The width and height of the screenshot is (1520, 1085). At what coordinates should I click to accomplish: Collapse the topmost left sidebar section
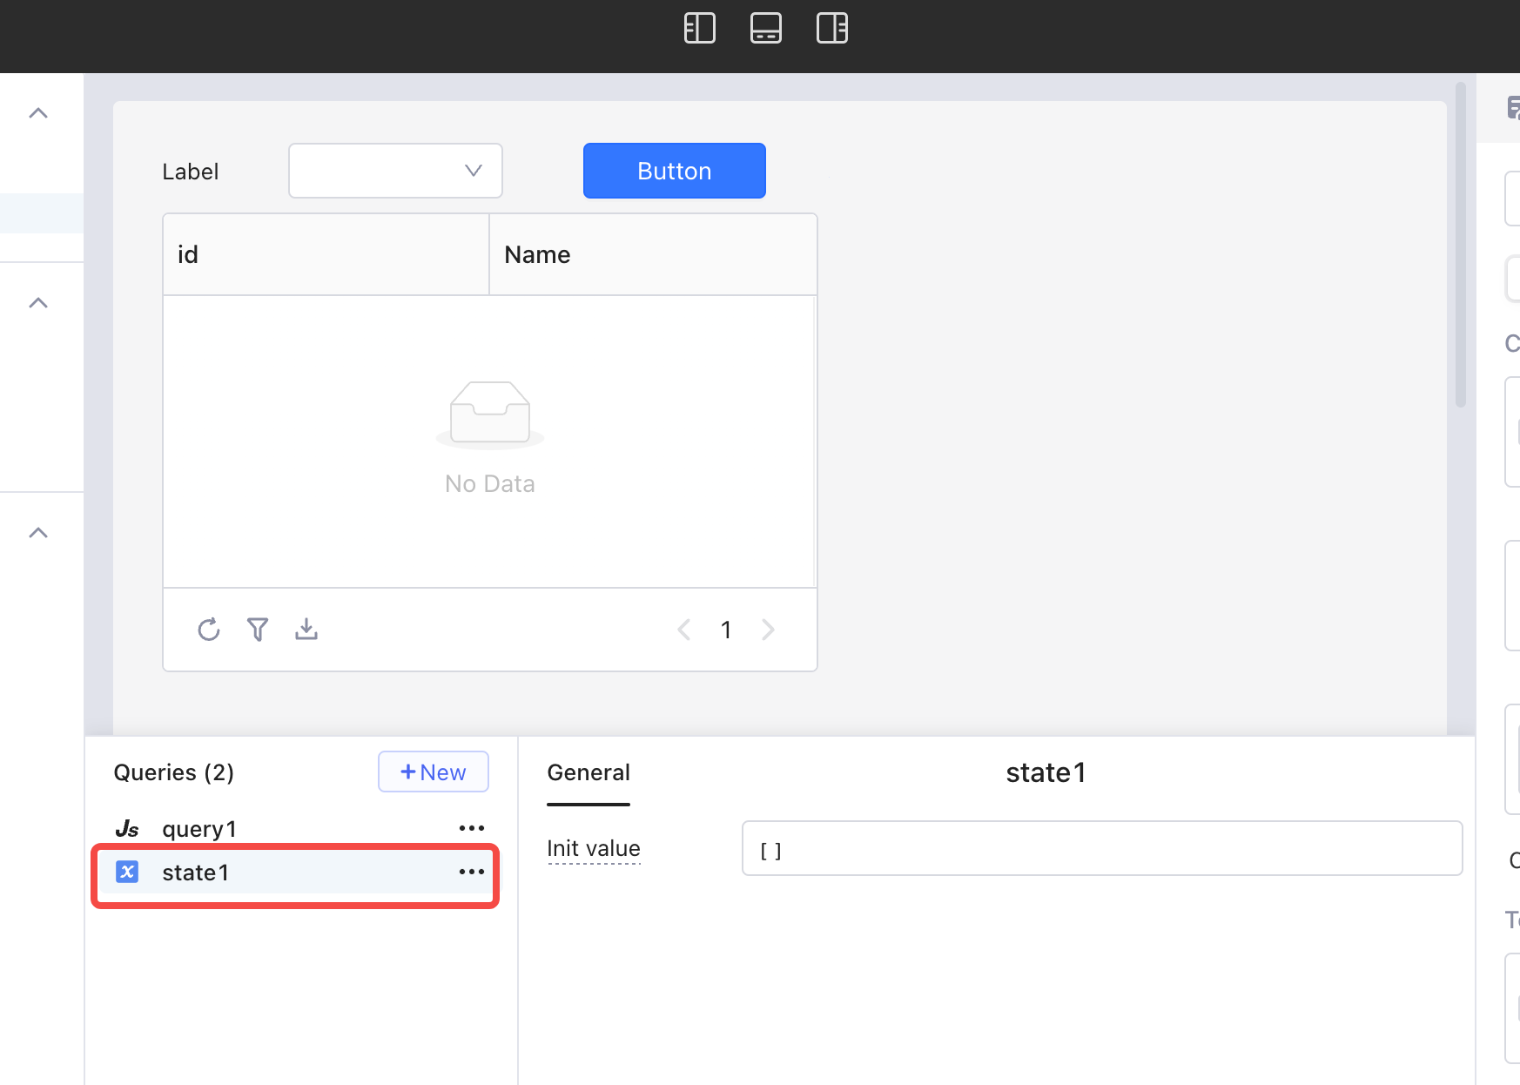pyautogui.click(x=37, y=113)
